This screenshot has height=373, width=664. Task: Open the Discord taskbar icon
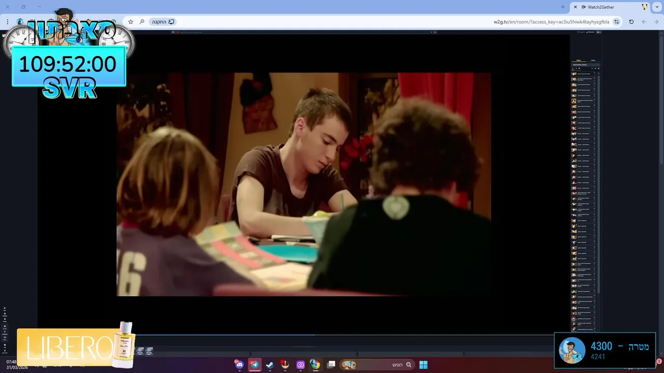point(239,365)
